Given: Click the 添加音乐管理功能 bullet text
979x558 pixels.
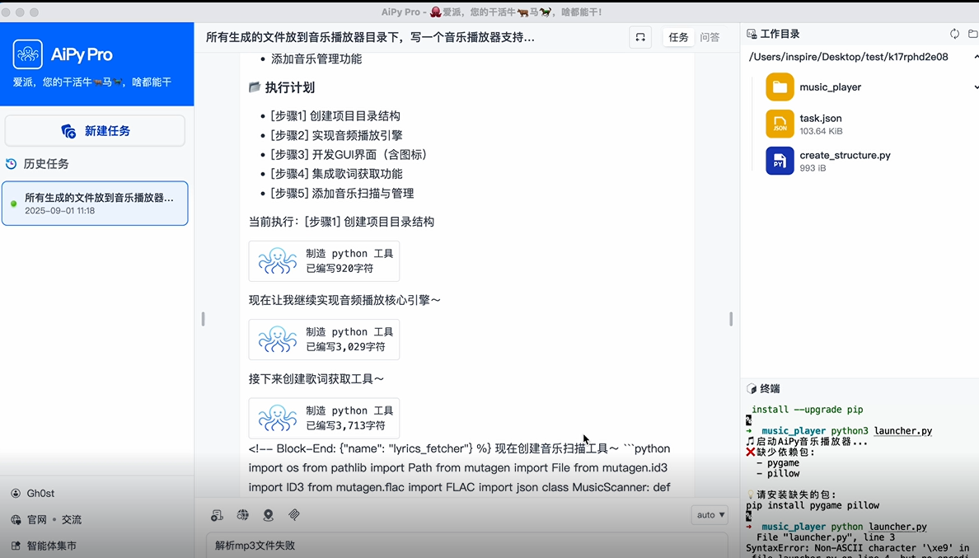Looking at the screenshot, I should (316, 59).
